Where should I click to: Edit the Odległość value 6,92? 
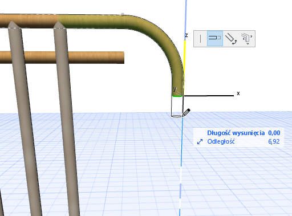coord(274,141)
